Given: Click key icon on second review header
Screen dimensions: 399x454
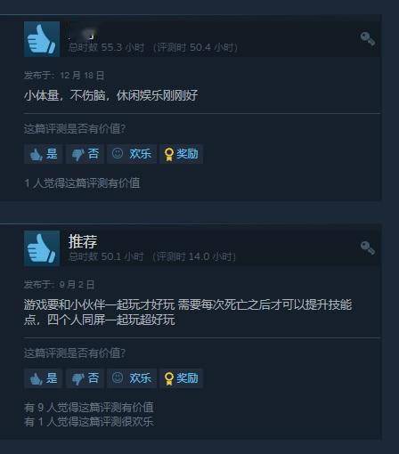Looking at the screenshot, I should pyautogui.click(x=368, y=247).
